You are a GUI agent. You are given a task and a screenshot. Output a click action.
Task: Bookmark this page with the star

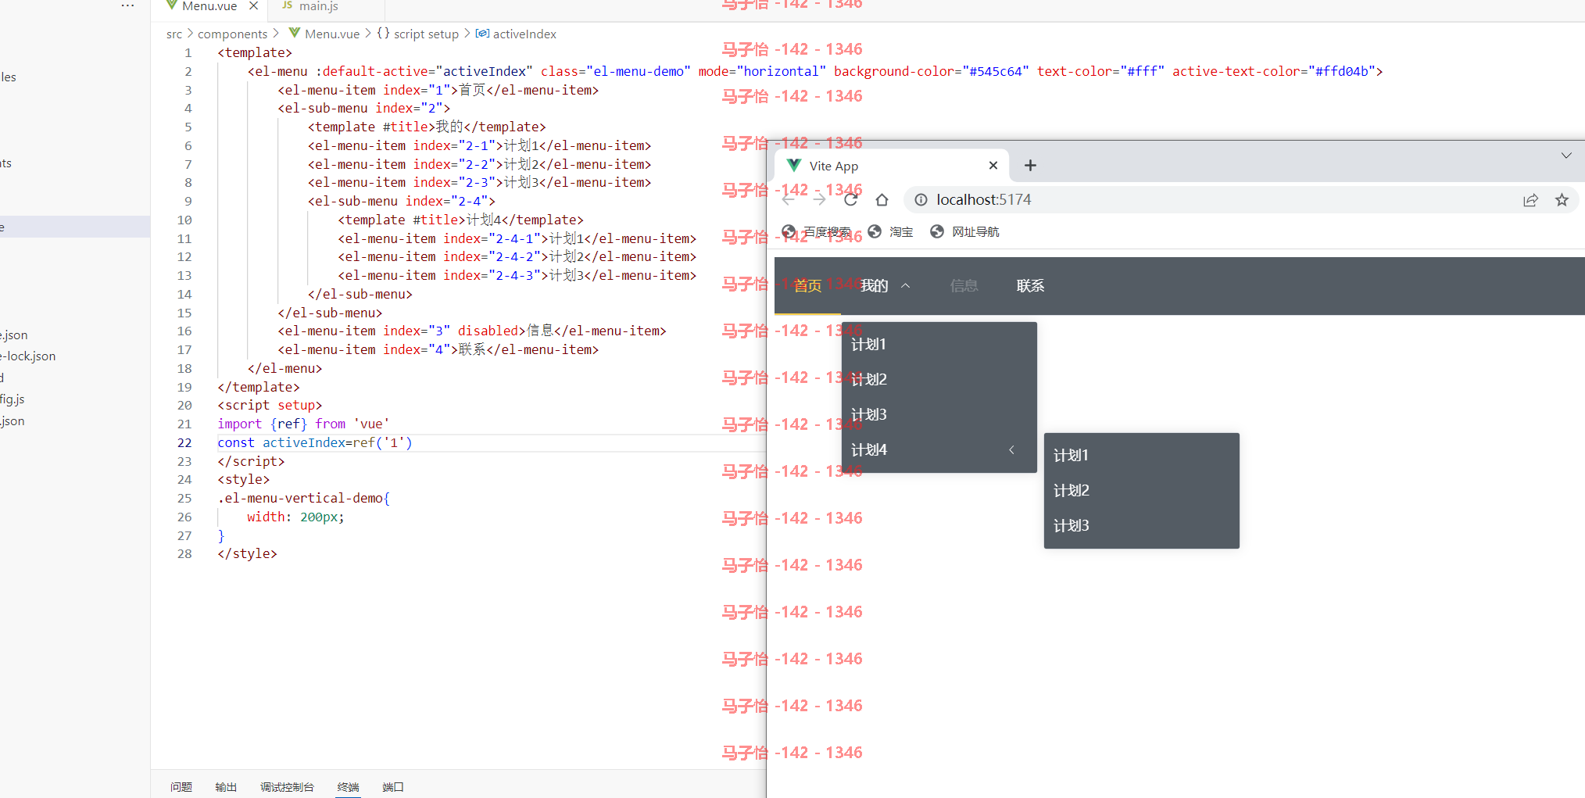pos(1562,200)
